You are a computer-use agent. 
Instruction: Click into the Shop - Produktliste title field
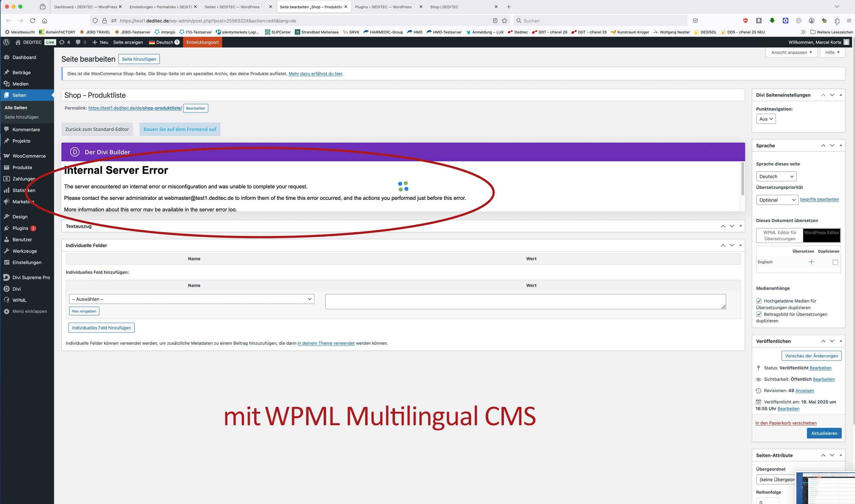(x=403, y=95)
